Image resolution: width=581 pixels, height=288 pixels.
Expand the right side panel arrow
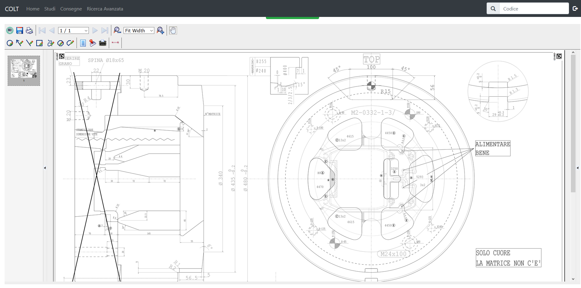pos(578,168)
